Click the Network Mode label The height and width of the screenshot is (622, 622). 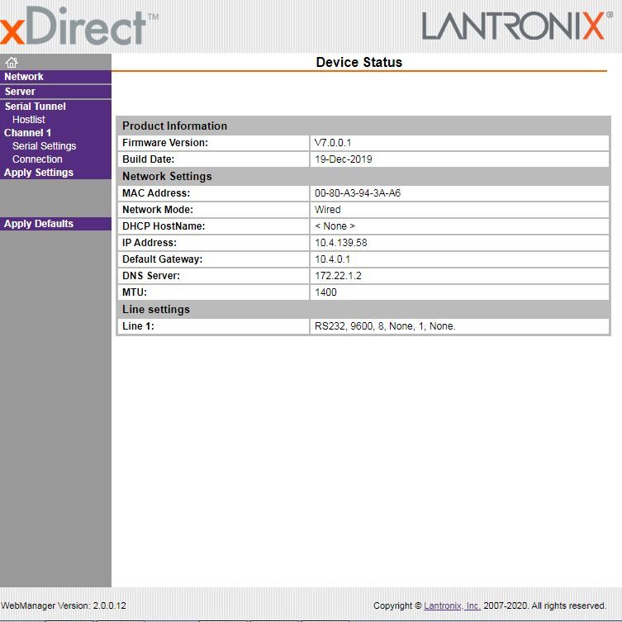pos(158,210)
